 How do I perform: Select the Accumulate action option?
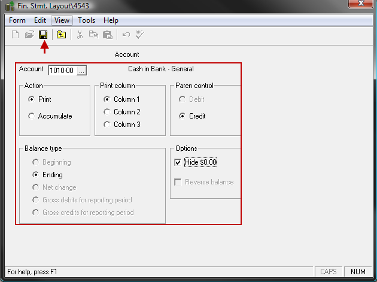(32, 116)
